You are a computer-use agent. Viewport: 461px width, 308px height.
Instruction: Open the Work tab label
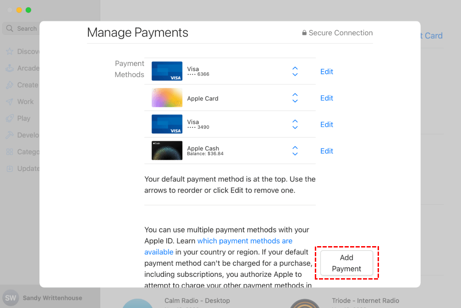click(x=25, y=102)
